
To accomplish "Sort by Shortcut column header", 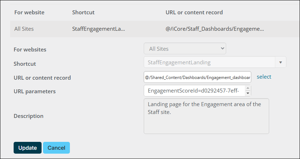I will pos(83,13).
